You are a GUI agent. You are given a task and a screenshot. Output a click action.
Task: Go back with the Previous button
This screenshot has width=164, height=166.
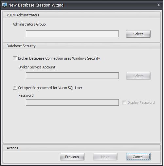point(72,157)
